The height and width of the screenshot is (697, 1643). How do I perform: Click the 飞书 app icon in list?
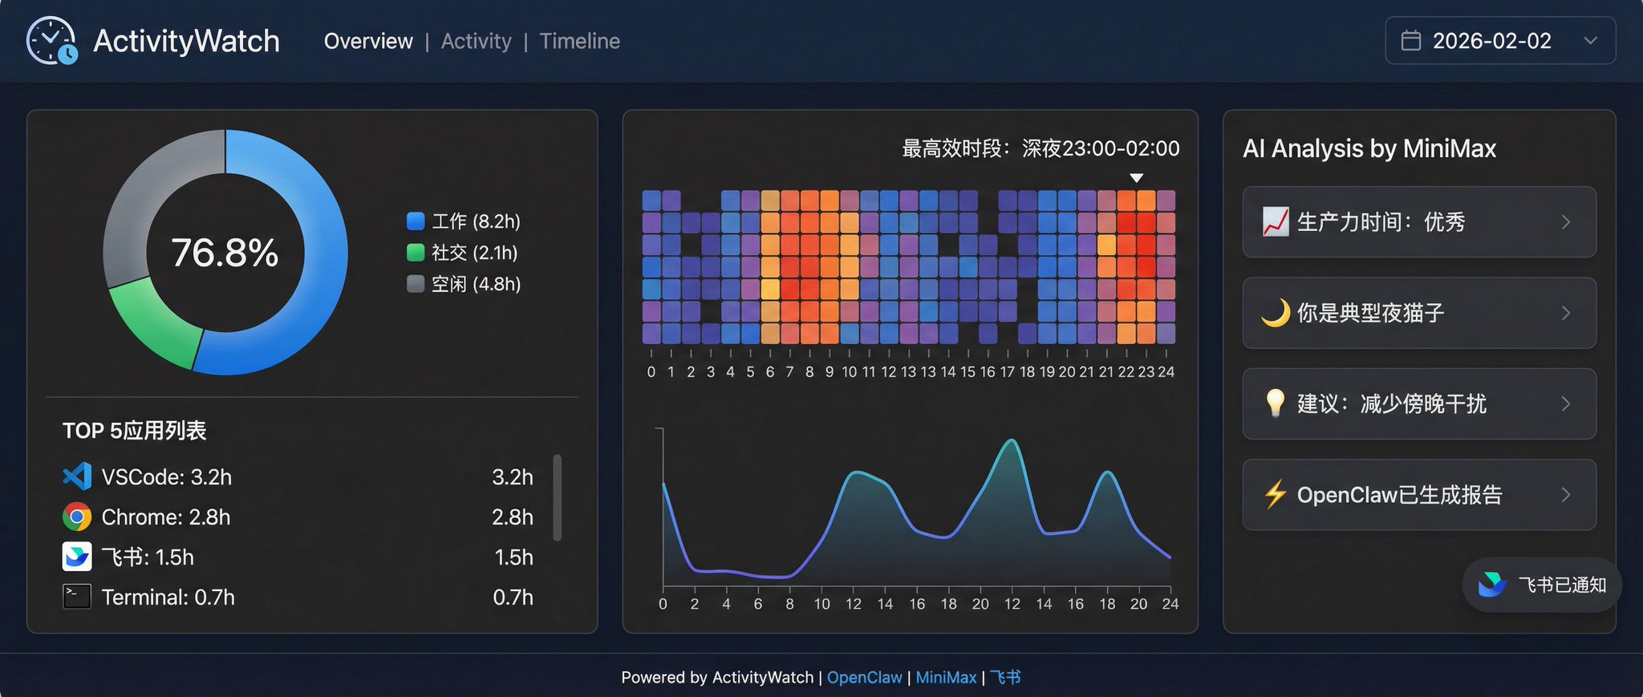click(77, 557)
